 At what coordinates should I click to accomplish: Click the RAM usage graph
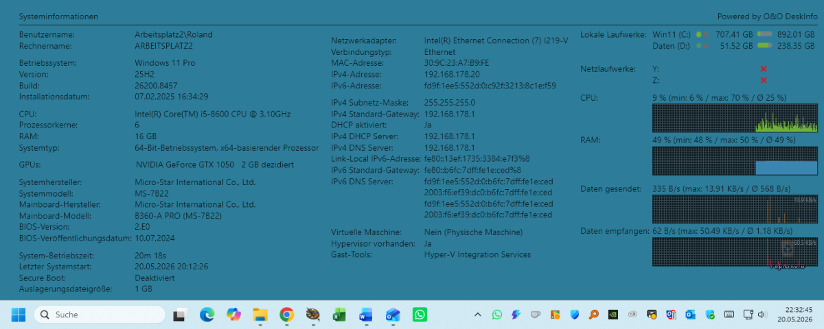(x=735, y=160)
